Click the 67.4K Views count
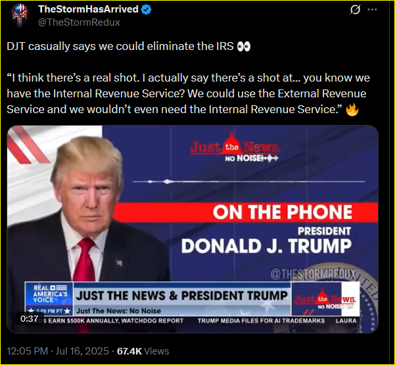The image size is (395, 365). point(143,351)
